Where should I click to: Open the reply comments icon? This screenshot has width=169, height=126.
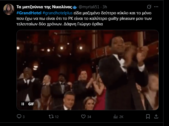(x=19, y=116)
